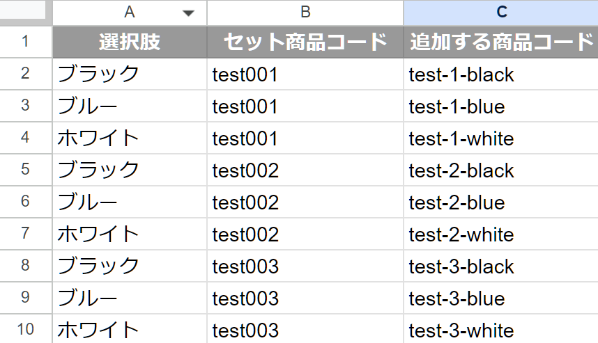The height and width of the screenshot is (343, 598).
Task: Select test002 cell in row 7
Action: click(245, 234)
